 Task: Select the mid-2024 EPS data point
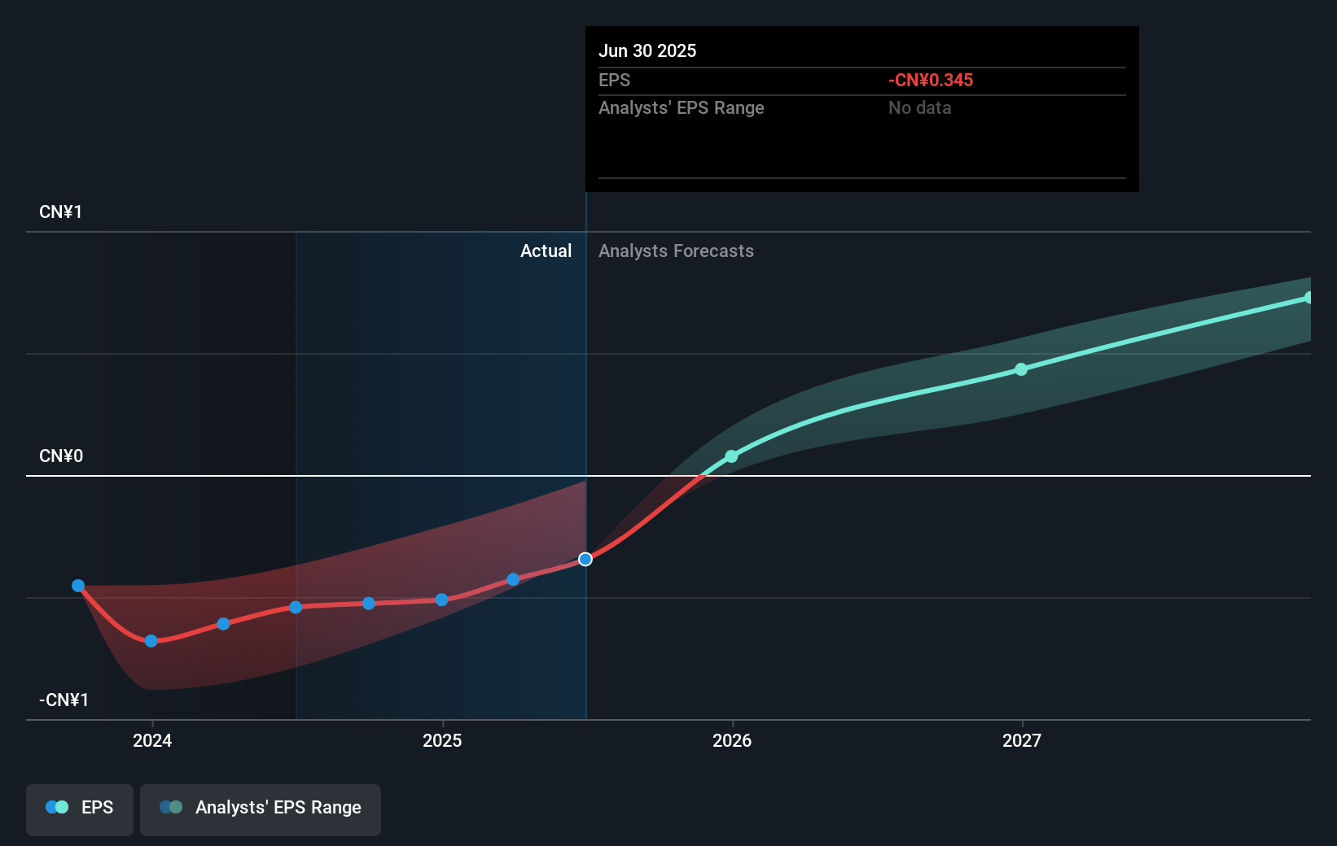coord(296,607)
